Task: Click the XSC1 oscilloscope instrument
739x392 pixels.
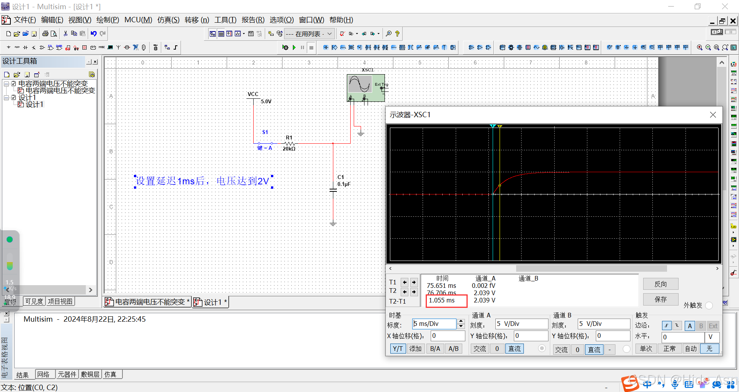Action: pyautogui.click(x=366, y=88)
